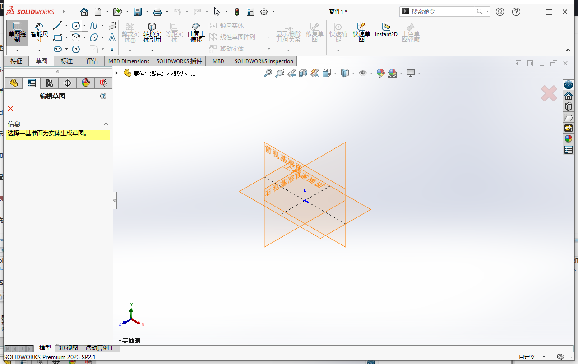This screenshot has width=578, height=364.
Task: Select the Polygon sketch tool
Action: [76, 49]
